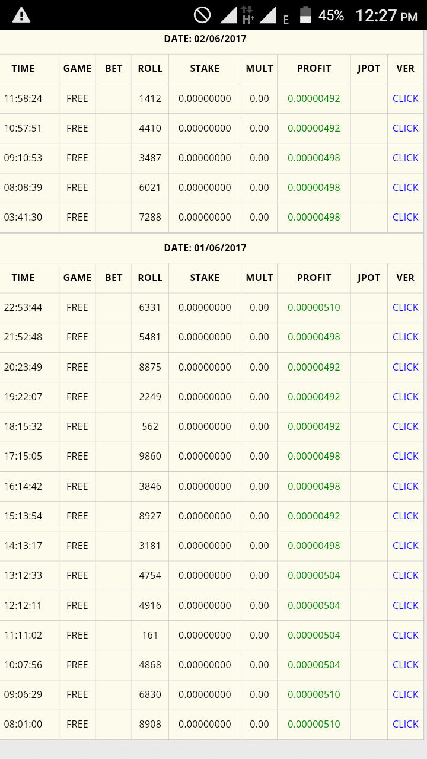Open CLICK verify link for 11:58:24 roll
This screenshot has height=759, width=427.
pyautogui.click(x=406, y=98)
